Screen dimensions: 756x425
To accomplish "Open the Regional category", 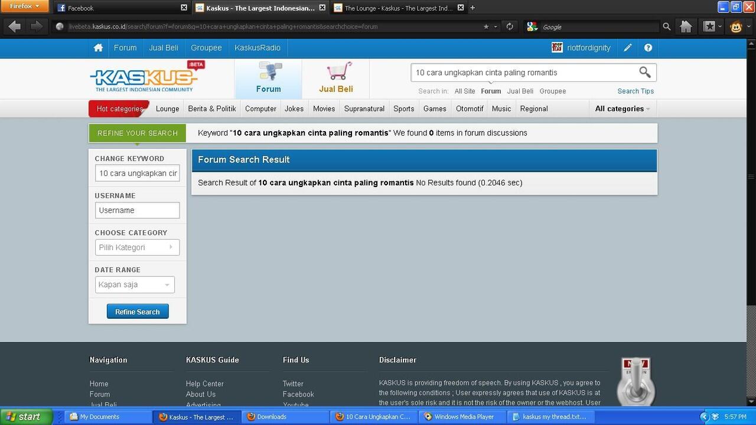I will [534, 109].
